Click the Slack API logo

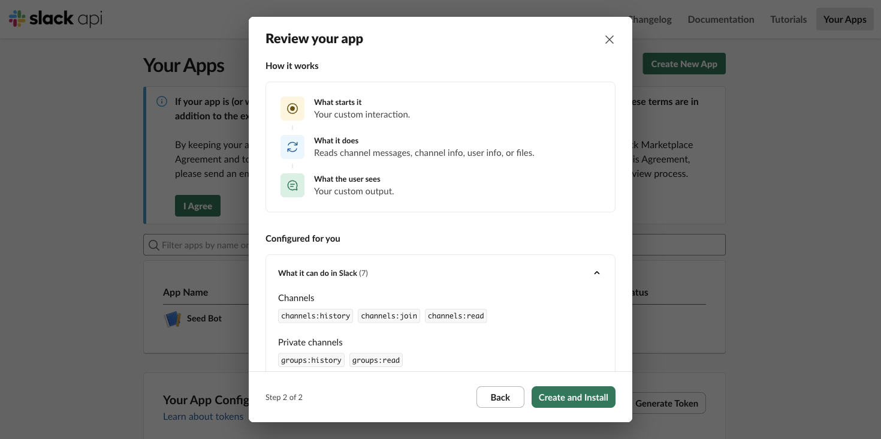56,19
